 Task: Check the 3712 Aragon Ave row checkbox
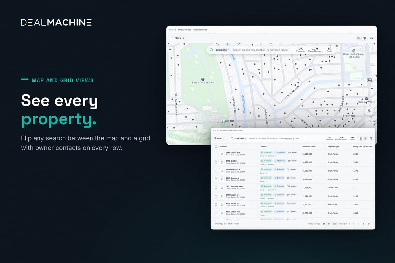[216, 196]
